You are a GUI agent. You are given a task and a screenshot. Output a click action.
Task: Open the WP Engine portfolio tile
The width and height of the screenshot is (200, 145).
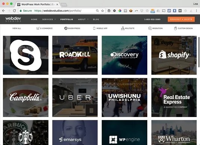pos(124,133)
